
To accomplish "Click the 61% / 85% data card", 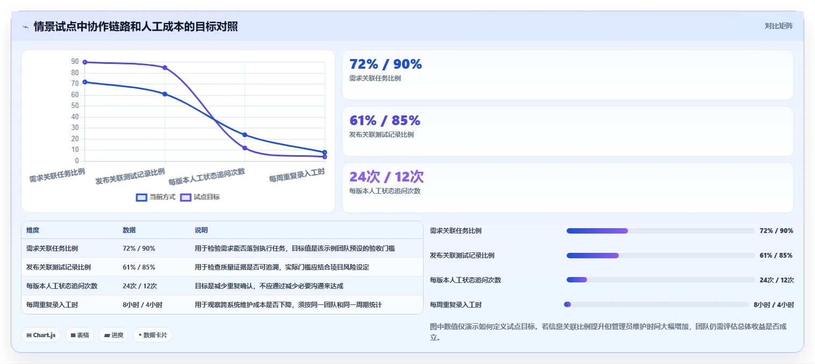I will pos(568,131).
